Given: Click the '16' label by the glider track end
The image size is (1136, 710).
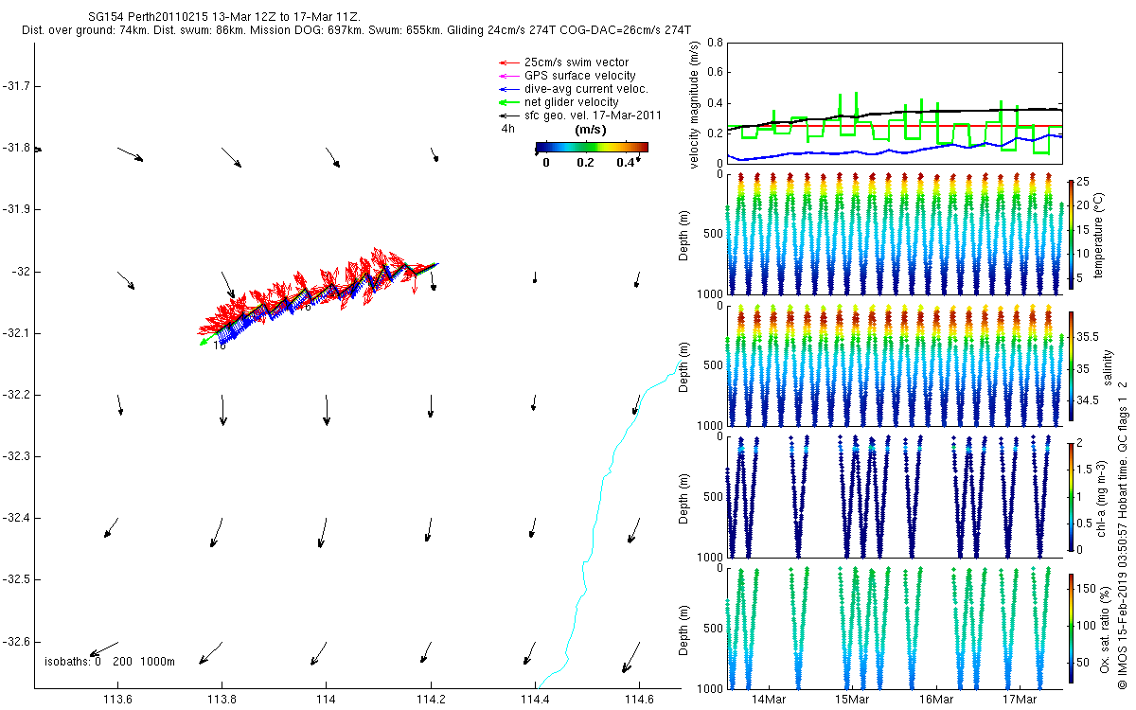Looking at the screenshot, I should (x=220, y=346).
